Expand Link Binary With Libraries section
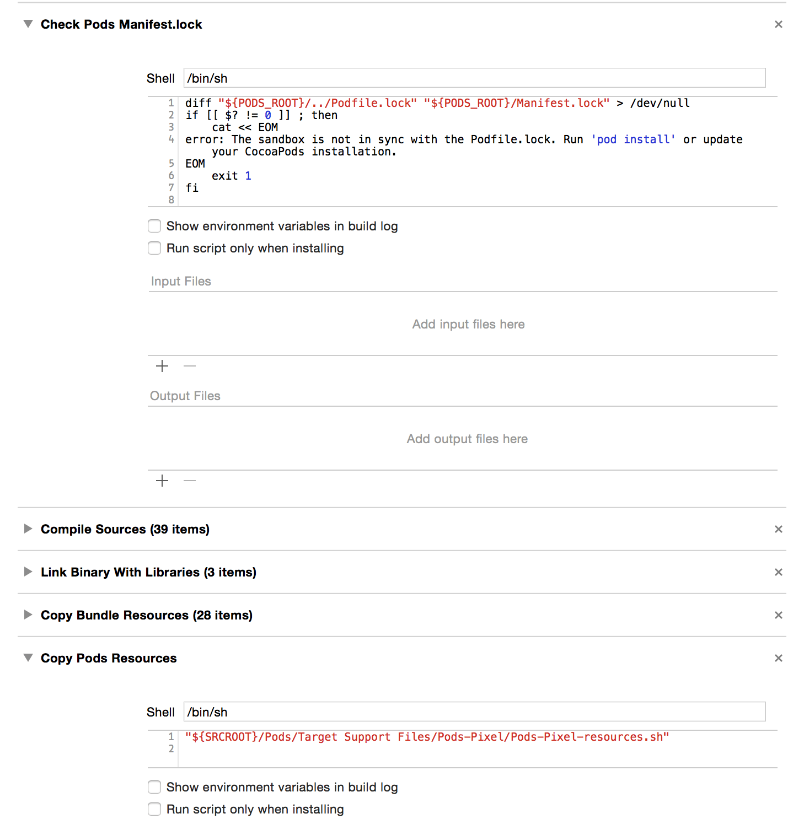The height and width of the screenshot is (819, 804). [x=28, y=572]
